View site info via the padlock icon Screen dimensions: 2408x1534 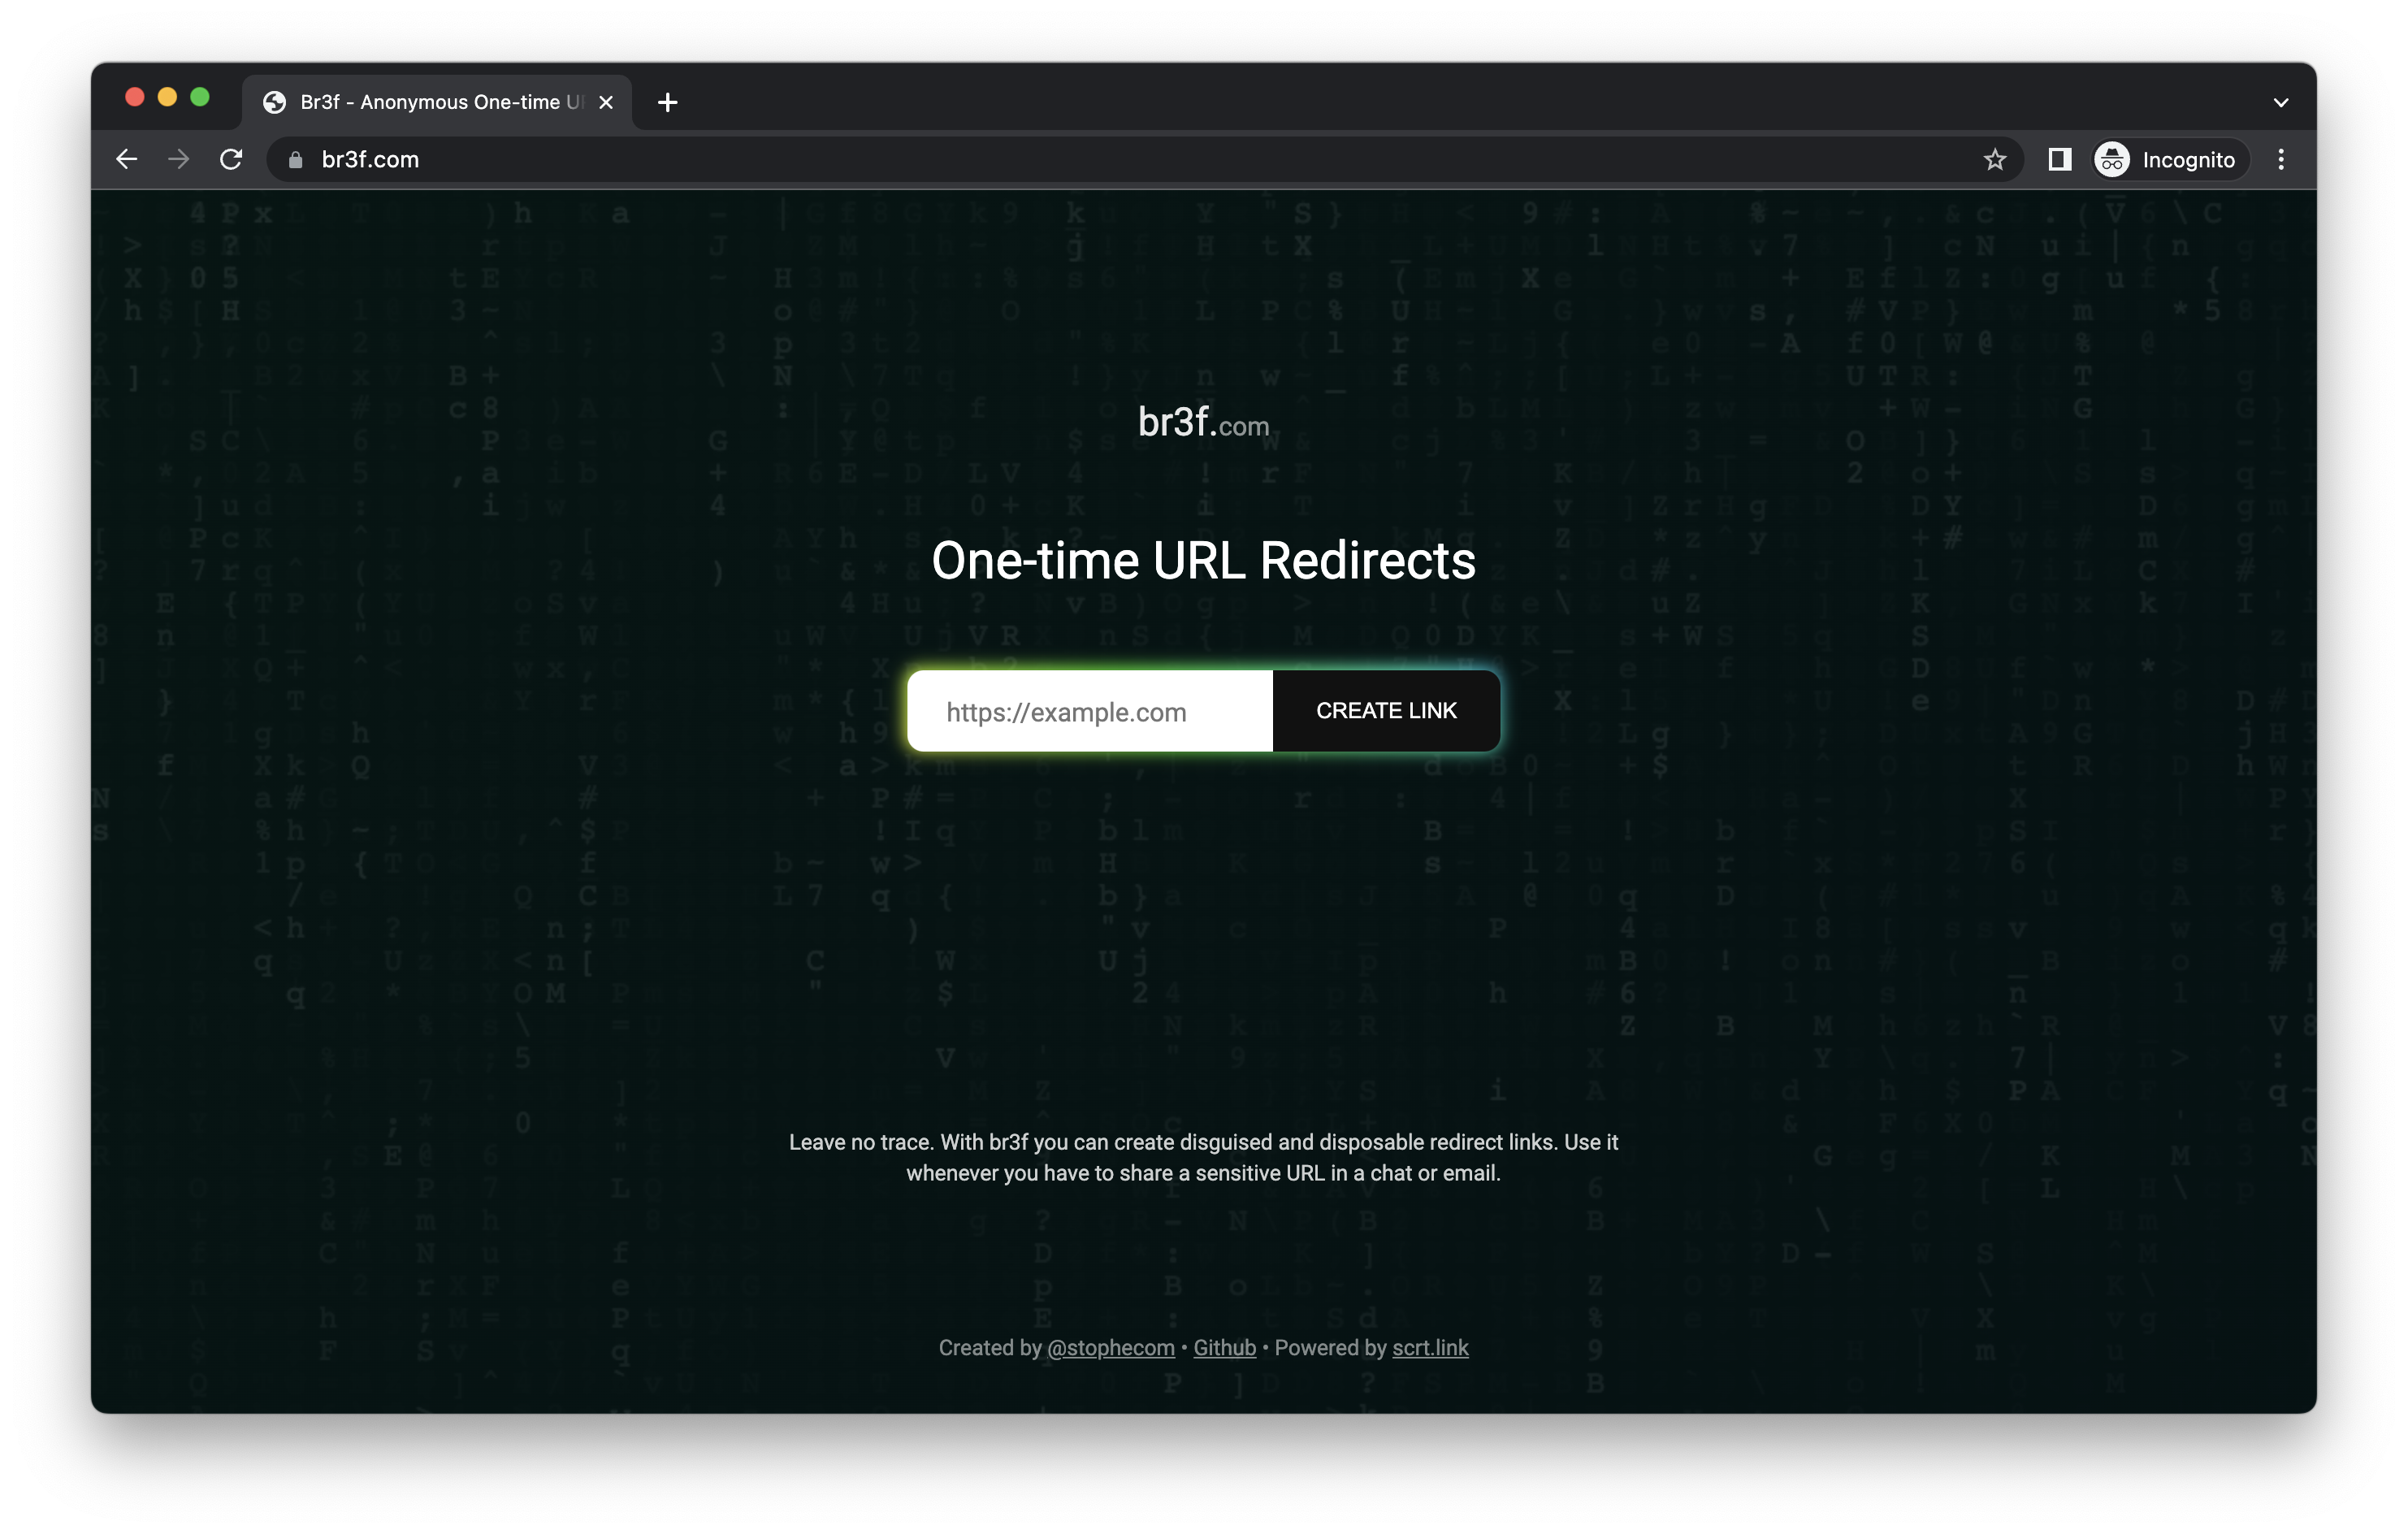295,160
